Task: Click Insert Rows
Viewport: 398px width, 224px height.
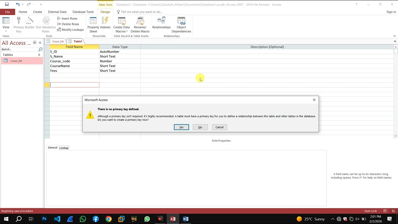Action: pyautogui.click(x=67, y=18)
